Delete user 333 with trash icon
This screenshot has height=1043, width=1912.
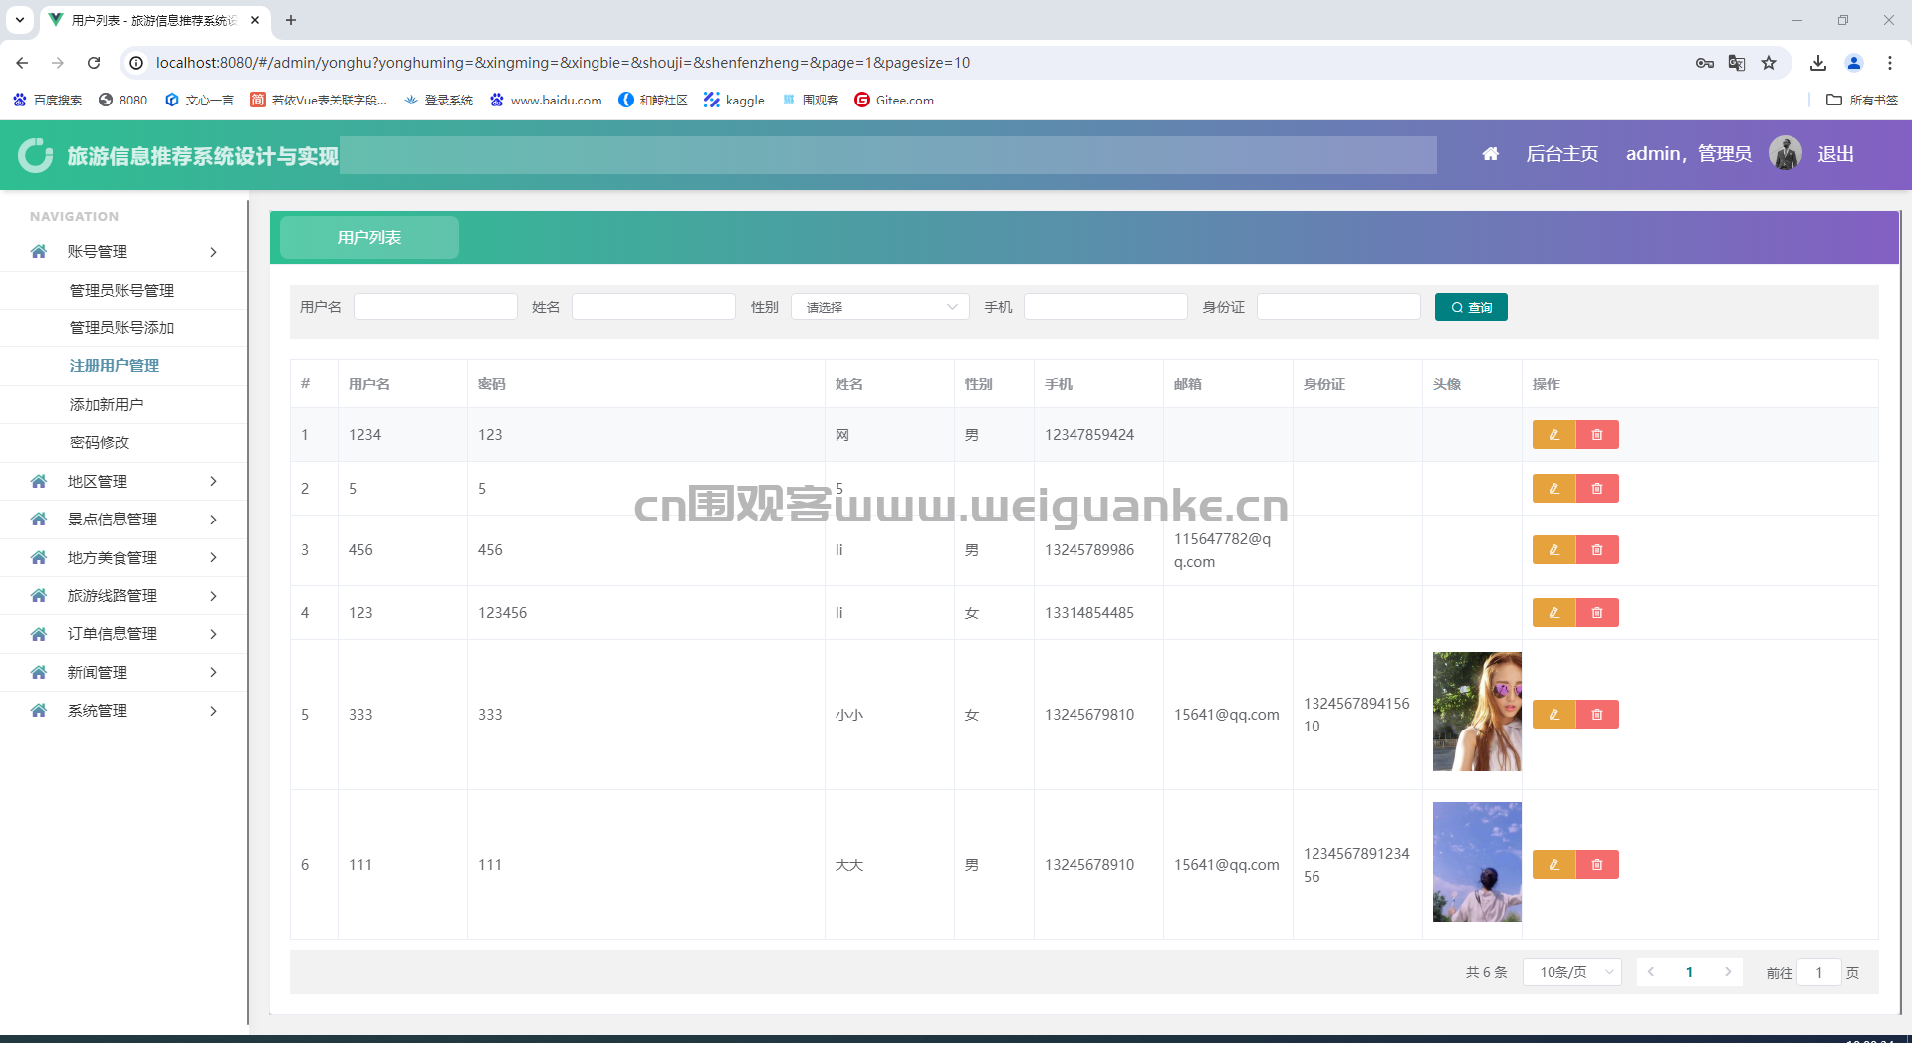coord(1597,715)
